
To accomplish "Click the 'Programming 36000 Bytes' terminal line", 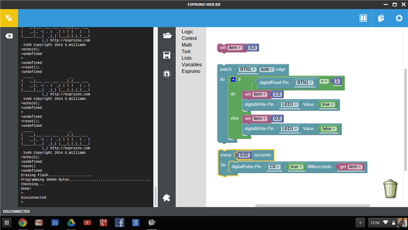I will tap(85, 180).
